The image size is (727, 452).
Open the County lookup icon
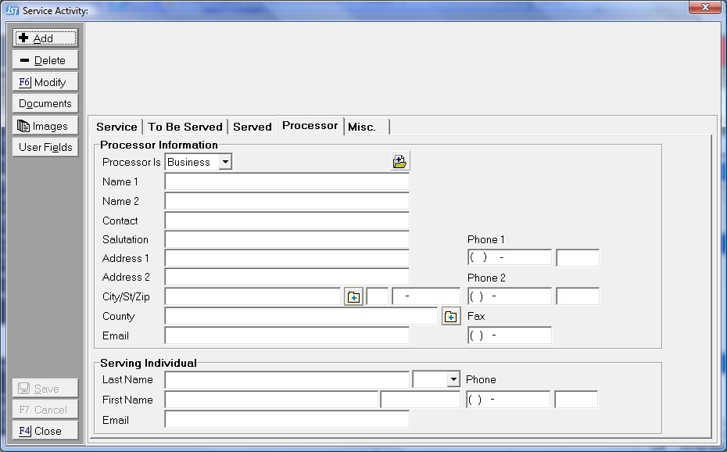coord(451,317)
